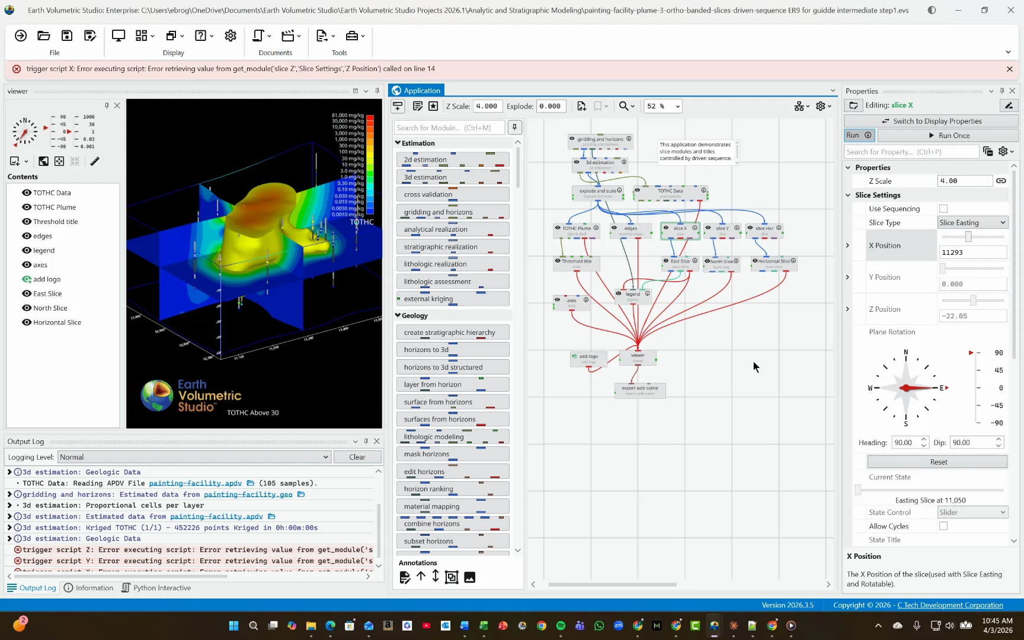Collapse the Slice Settings section
1024x640 pixels.
click(848, 195)
